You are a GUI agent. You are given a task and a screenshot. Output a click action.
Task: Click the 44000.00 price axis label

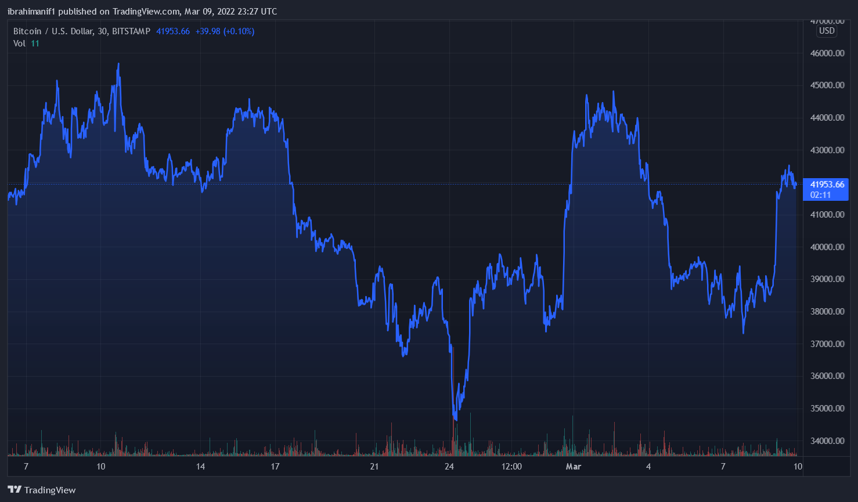[x=827, y=118]
